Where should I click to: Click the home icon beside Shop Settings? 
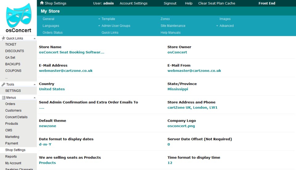pos(42,3)
